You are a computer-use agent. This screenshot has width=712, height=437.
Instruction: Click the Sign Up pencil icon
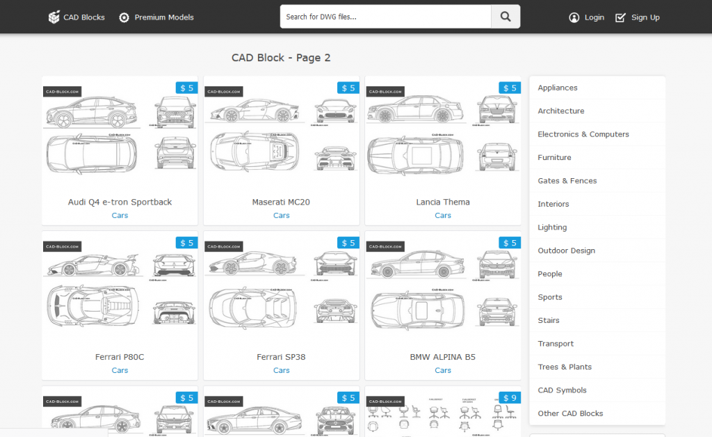coord(621,17)
